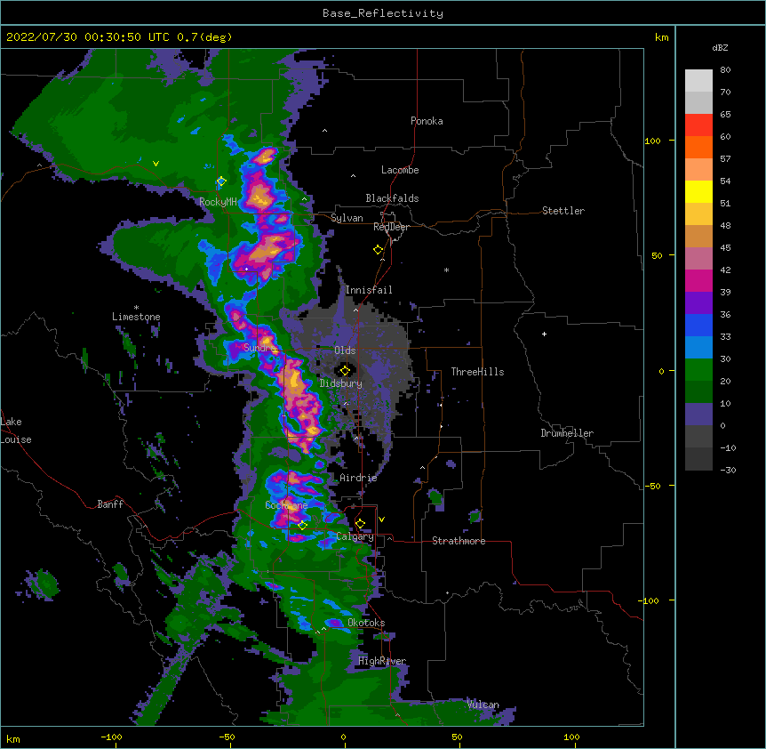The height and width of the screenshot is (749, 766).
Task: Click the Drumheller town label
Action: click(567, 433)
